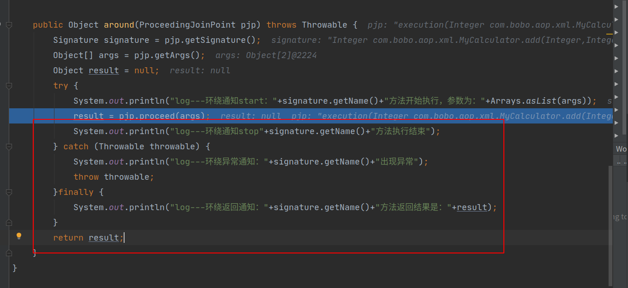This screenshot has width=628, height=288.
Task: Collapse the try block fold marker
Action: tap(9, 86)
